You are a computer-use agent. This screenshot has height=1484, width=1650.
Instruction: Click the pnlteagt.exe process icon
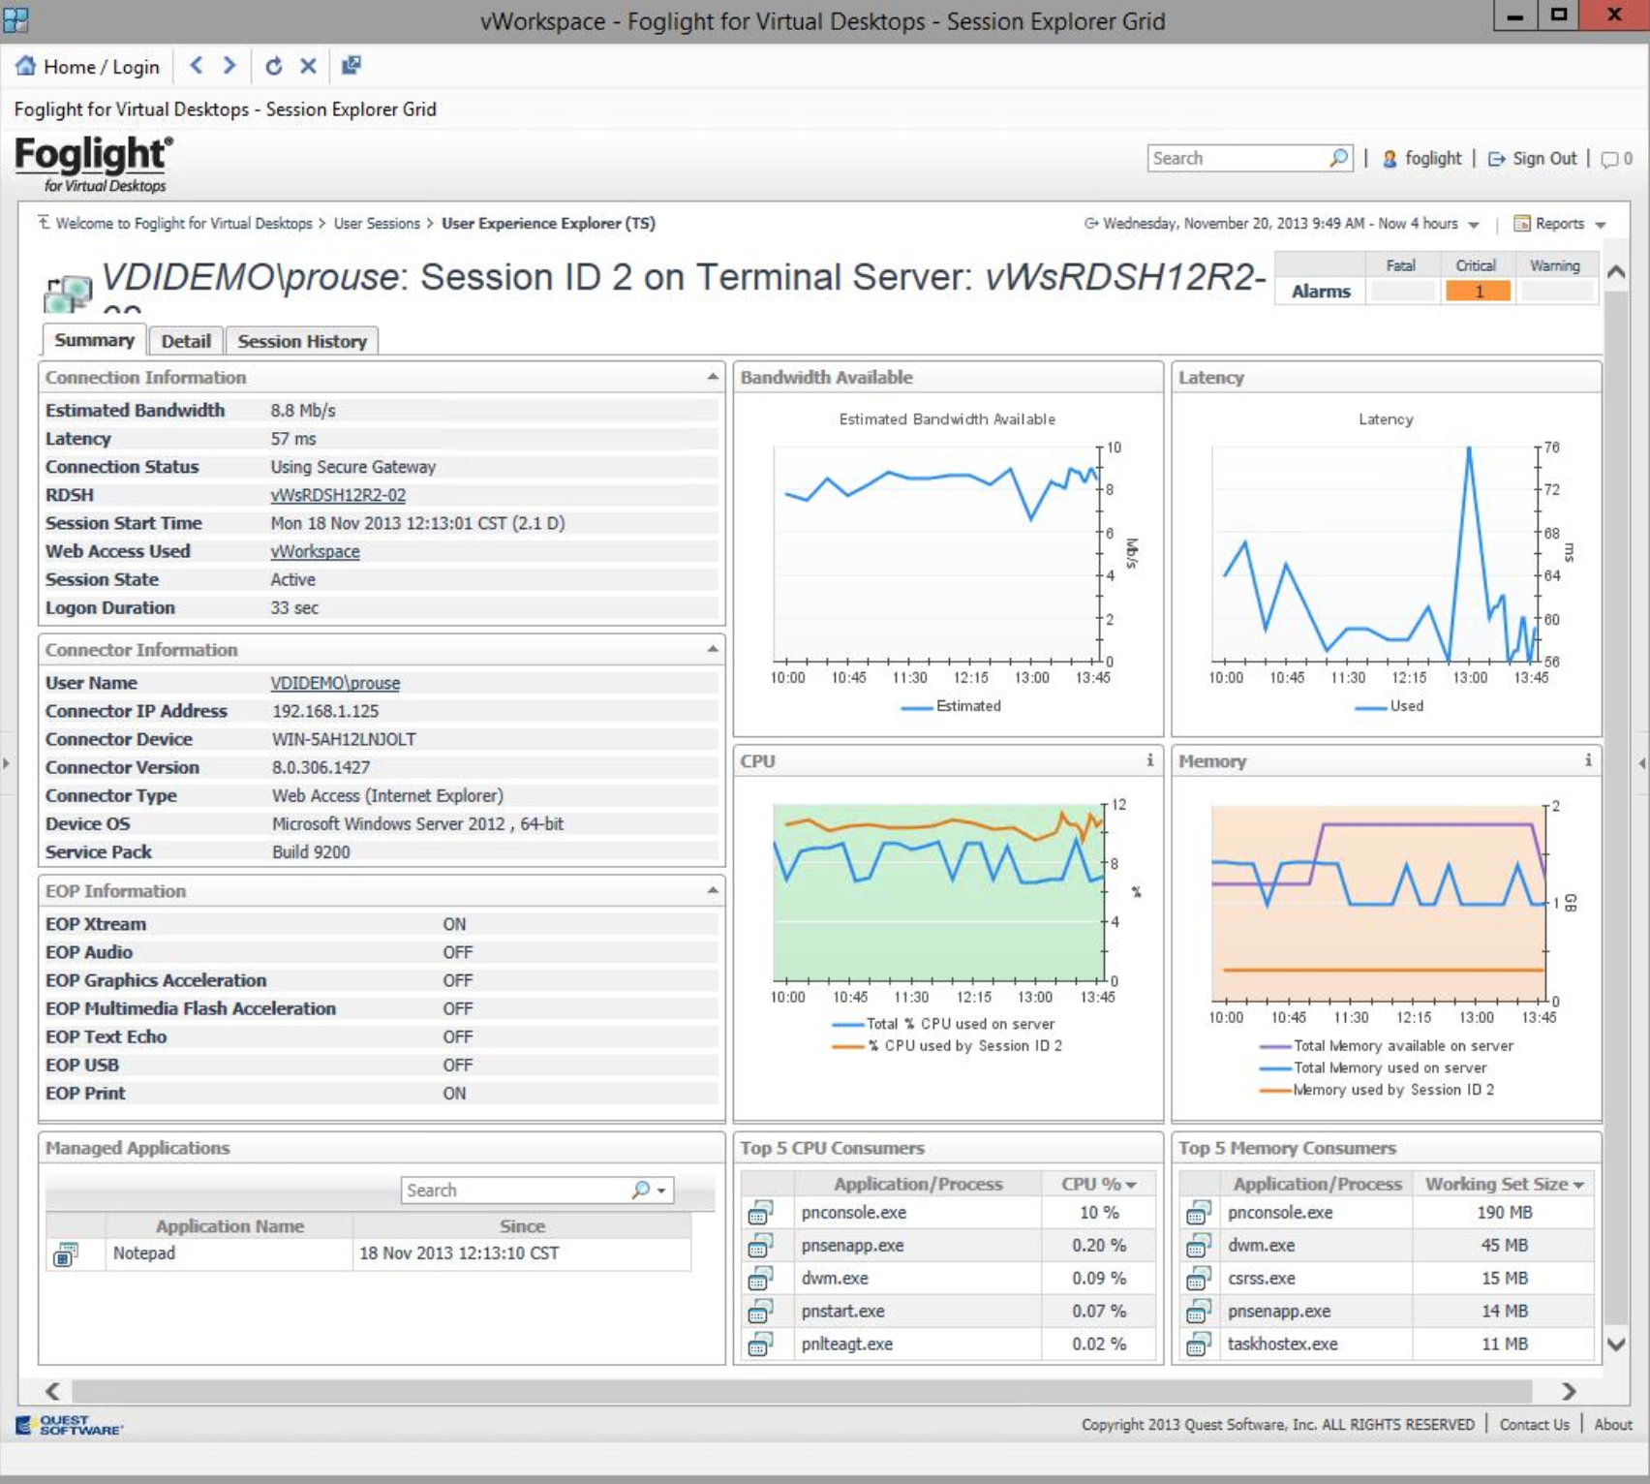tap(760, 1345)
